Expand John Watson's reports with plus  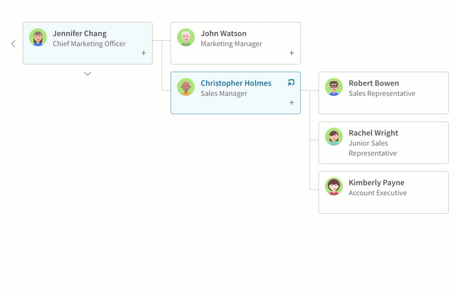[x=291, y=53]
